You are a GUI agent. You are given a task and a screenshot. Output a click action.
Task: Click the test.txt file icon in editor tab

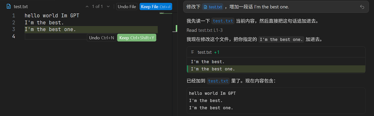pyautogui.click(x=9, y=7)
